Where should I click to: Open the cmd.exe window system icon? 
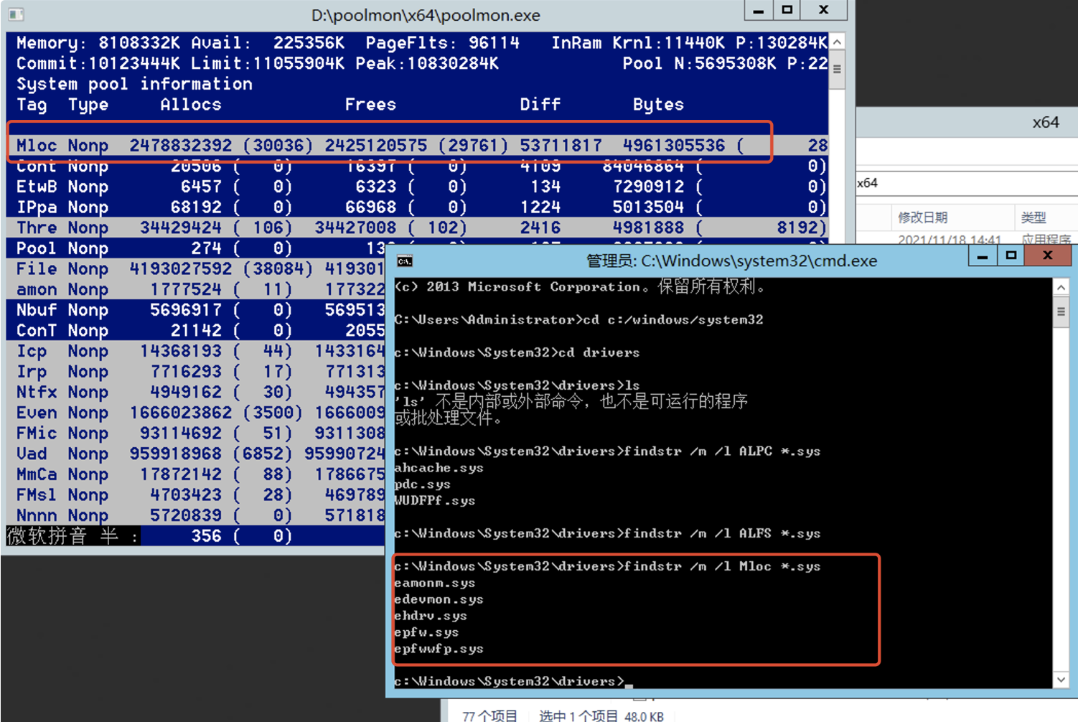[x=405, y=261]
